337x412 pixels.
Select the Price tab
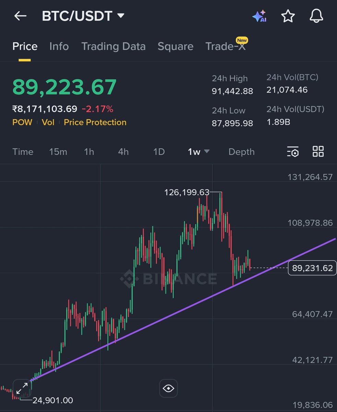[x=25, y=46]
